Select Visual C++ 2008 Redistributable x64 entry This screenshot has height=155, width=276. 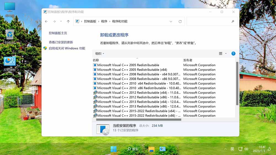137,74
